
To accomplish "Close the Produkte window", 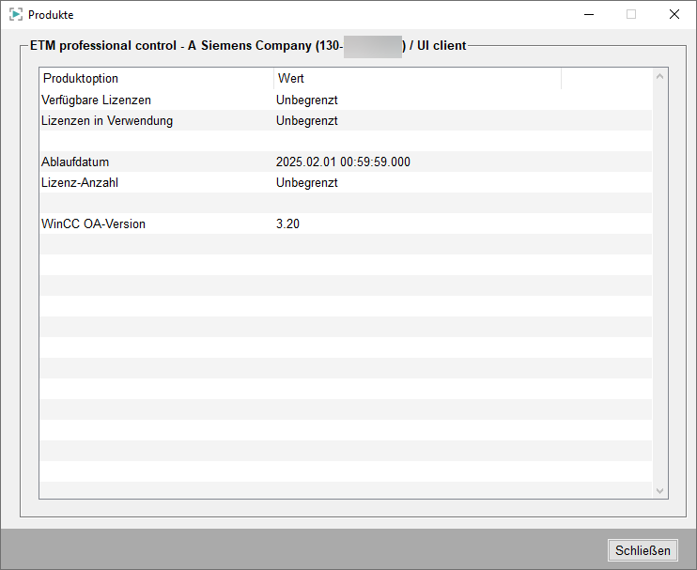I will [674, 15].
